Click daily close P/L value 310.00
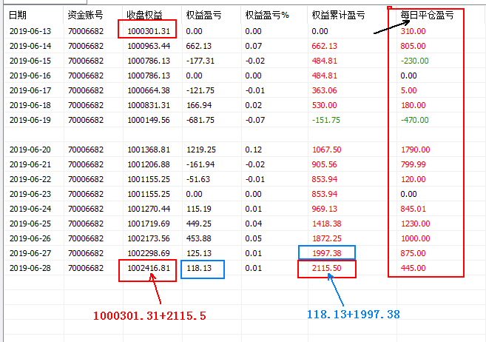Viewport: 486px width, 342px height. pyautogui.click(x=414, y=31)
